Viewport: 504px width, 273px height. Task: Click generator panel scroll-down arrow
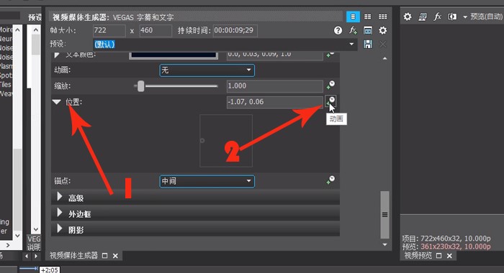point(384,245)
